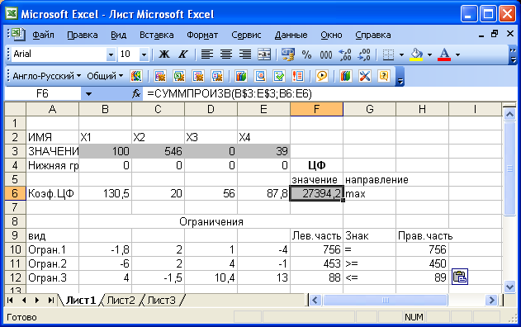Apply percent style format
The image size is (521, 327).
tap(306, 54)
